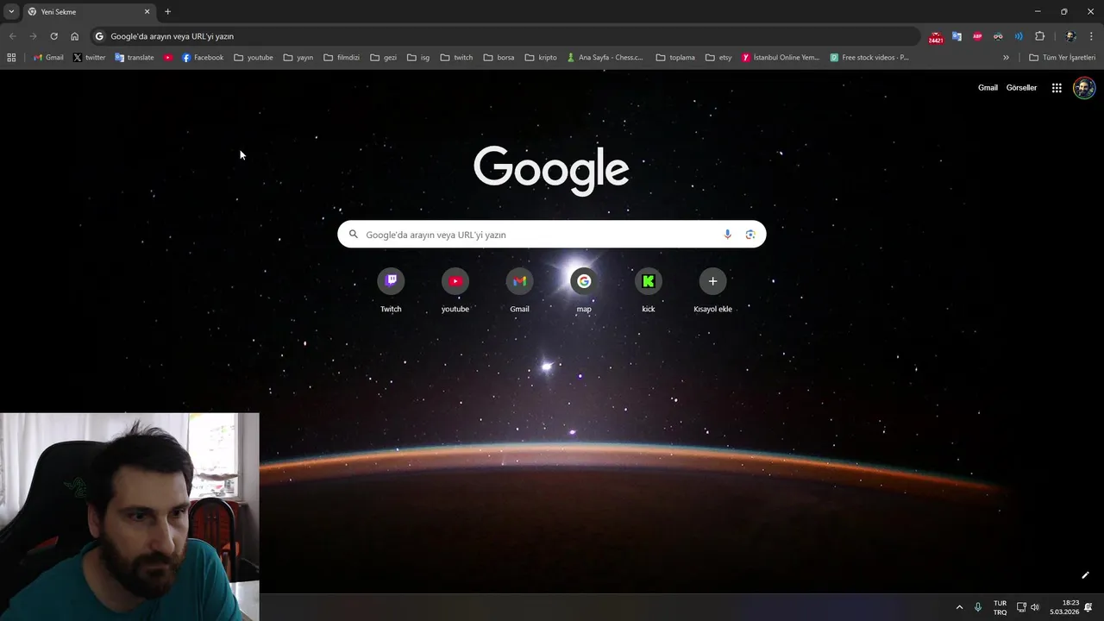Click the taskbar microphone icon
The width and height of the screenshot is (1104, 621).
pos(978,607)
